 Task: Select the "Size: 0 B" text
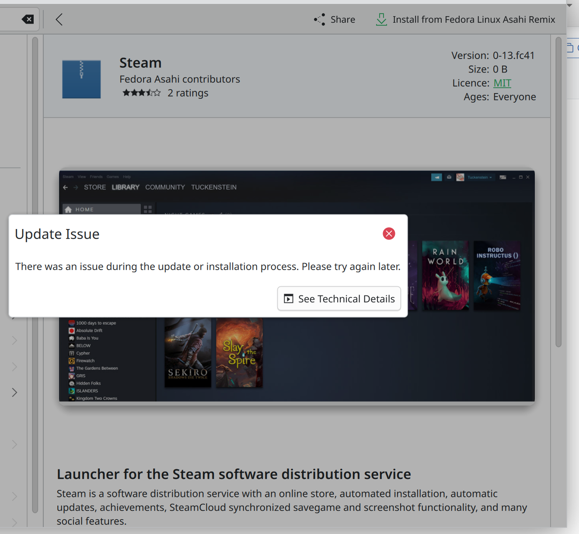[x=488, y=69]
